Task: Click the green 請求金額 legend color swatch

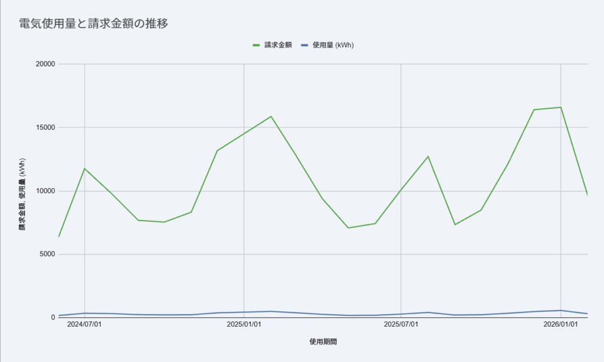Action: pos(256,45)
